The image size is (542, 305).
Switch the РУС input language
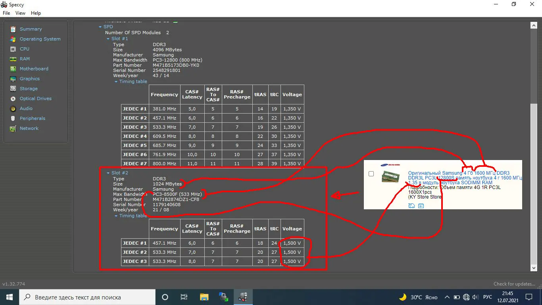pyautogui.click(x=488, y=297)
